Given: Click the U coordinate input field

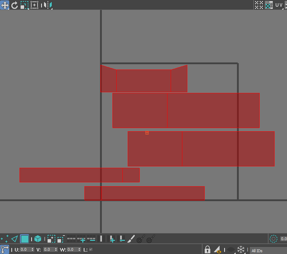Looking at the screenshot, I should (26, 249).
